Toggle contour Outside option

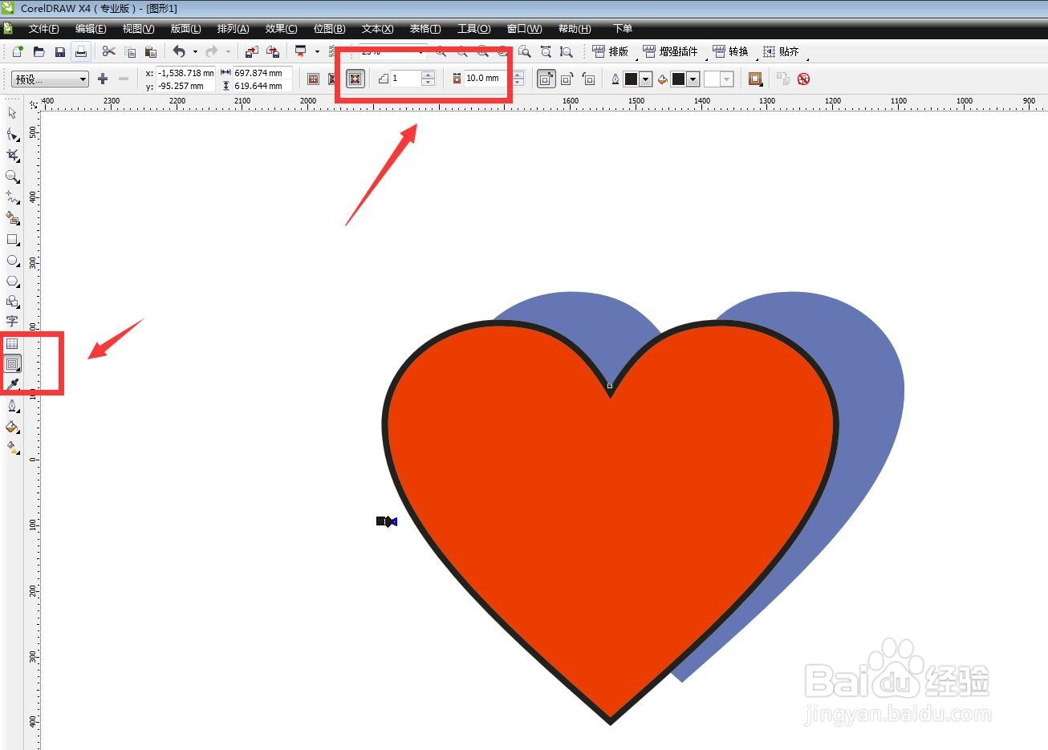click(x=355, y=79)
